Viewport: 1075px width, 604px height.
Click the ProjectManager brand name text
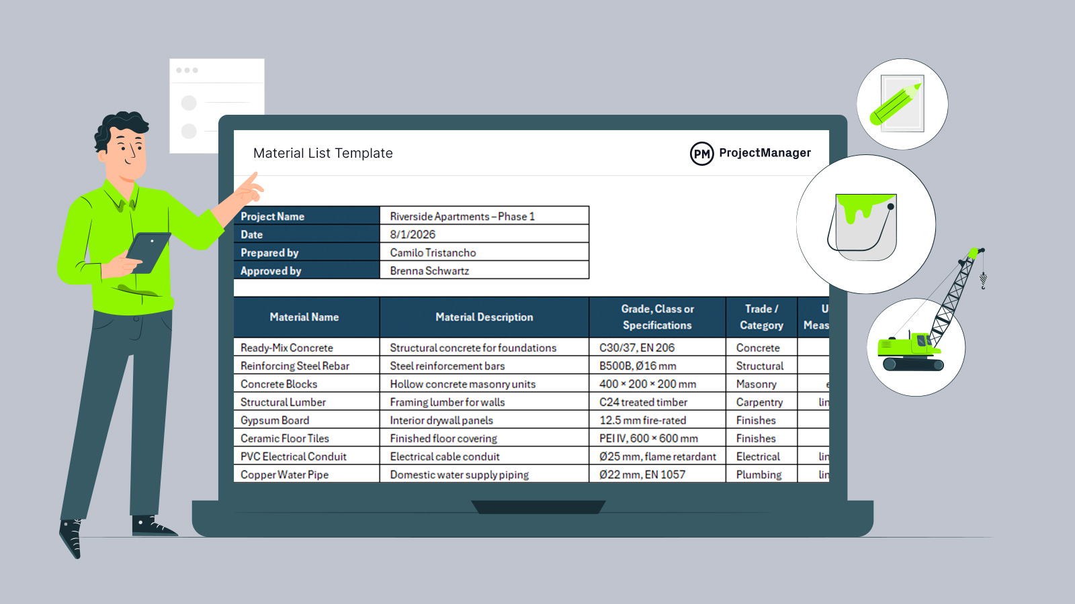tap(765, 153)
